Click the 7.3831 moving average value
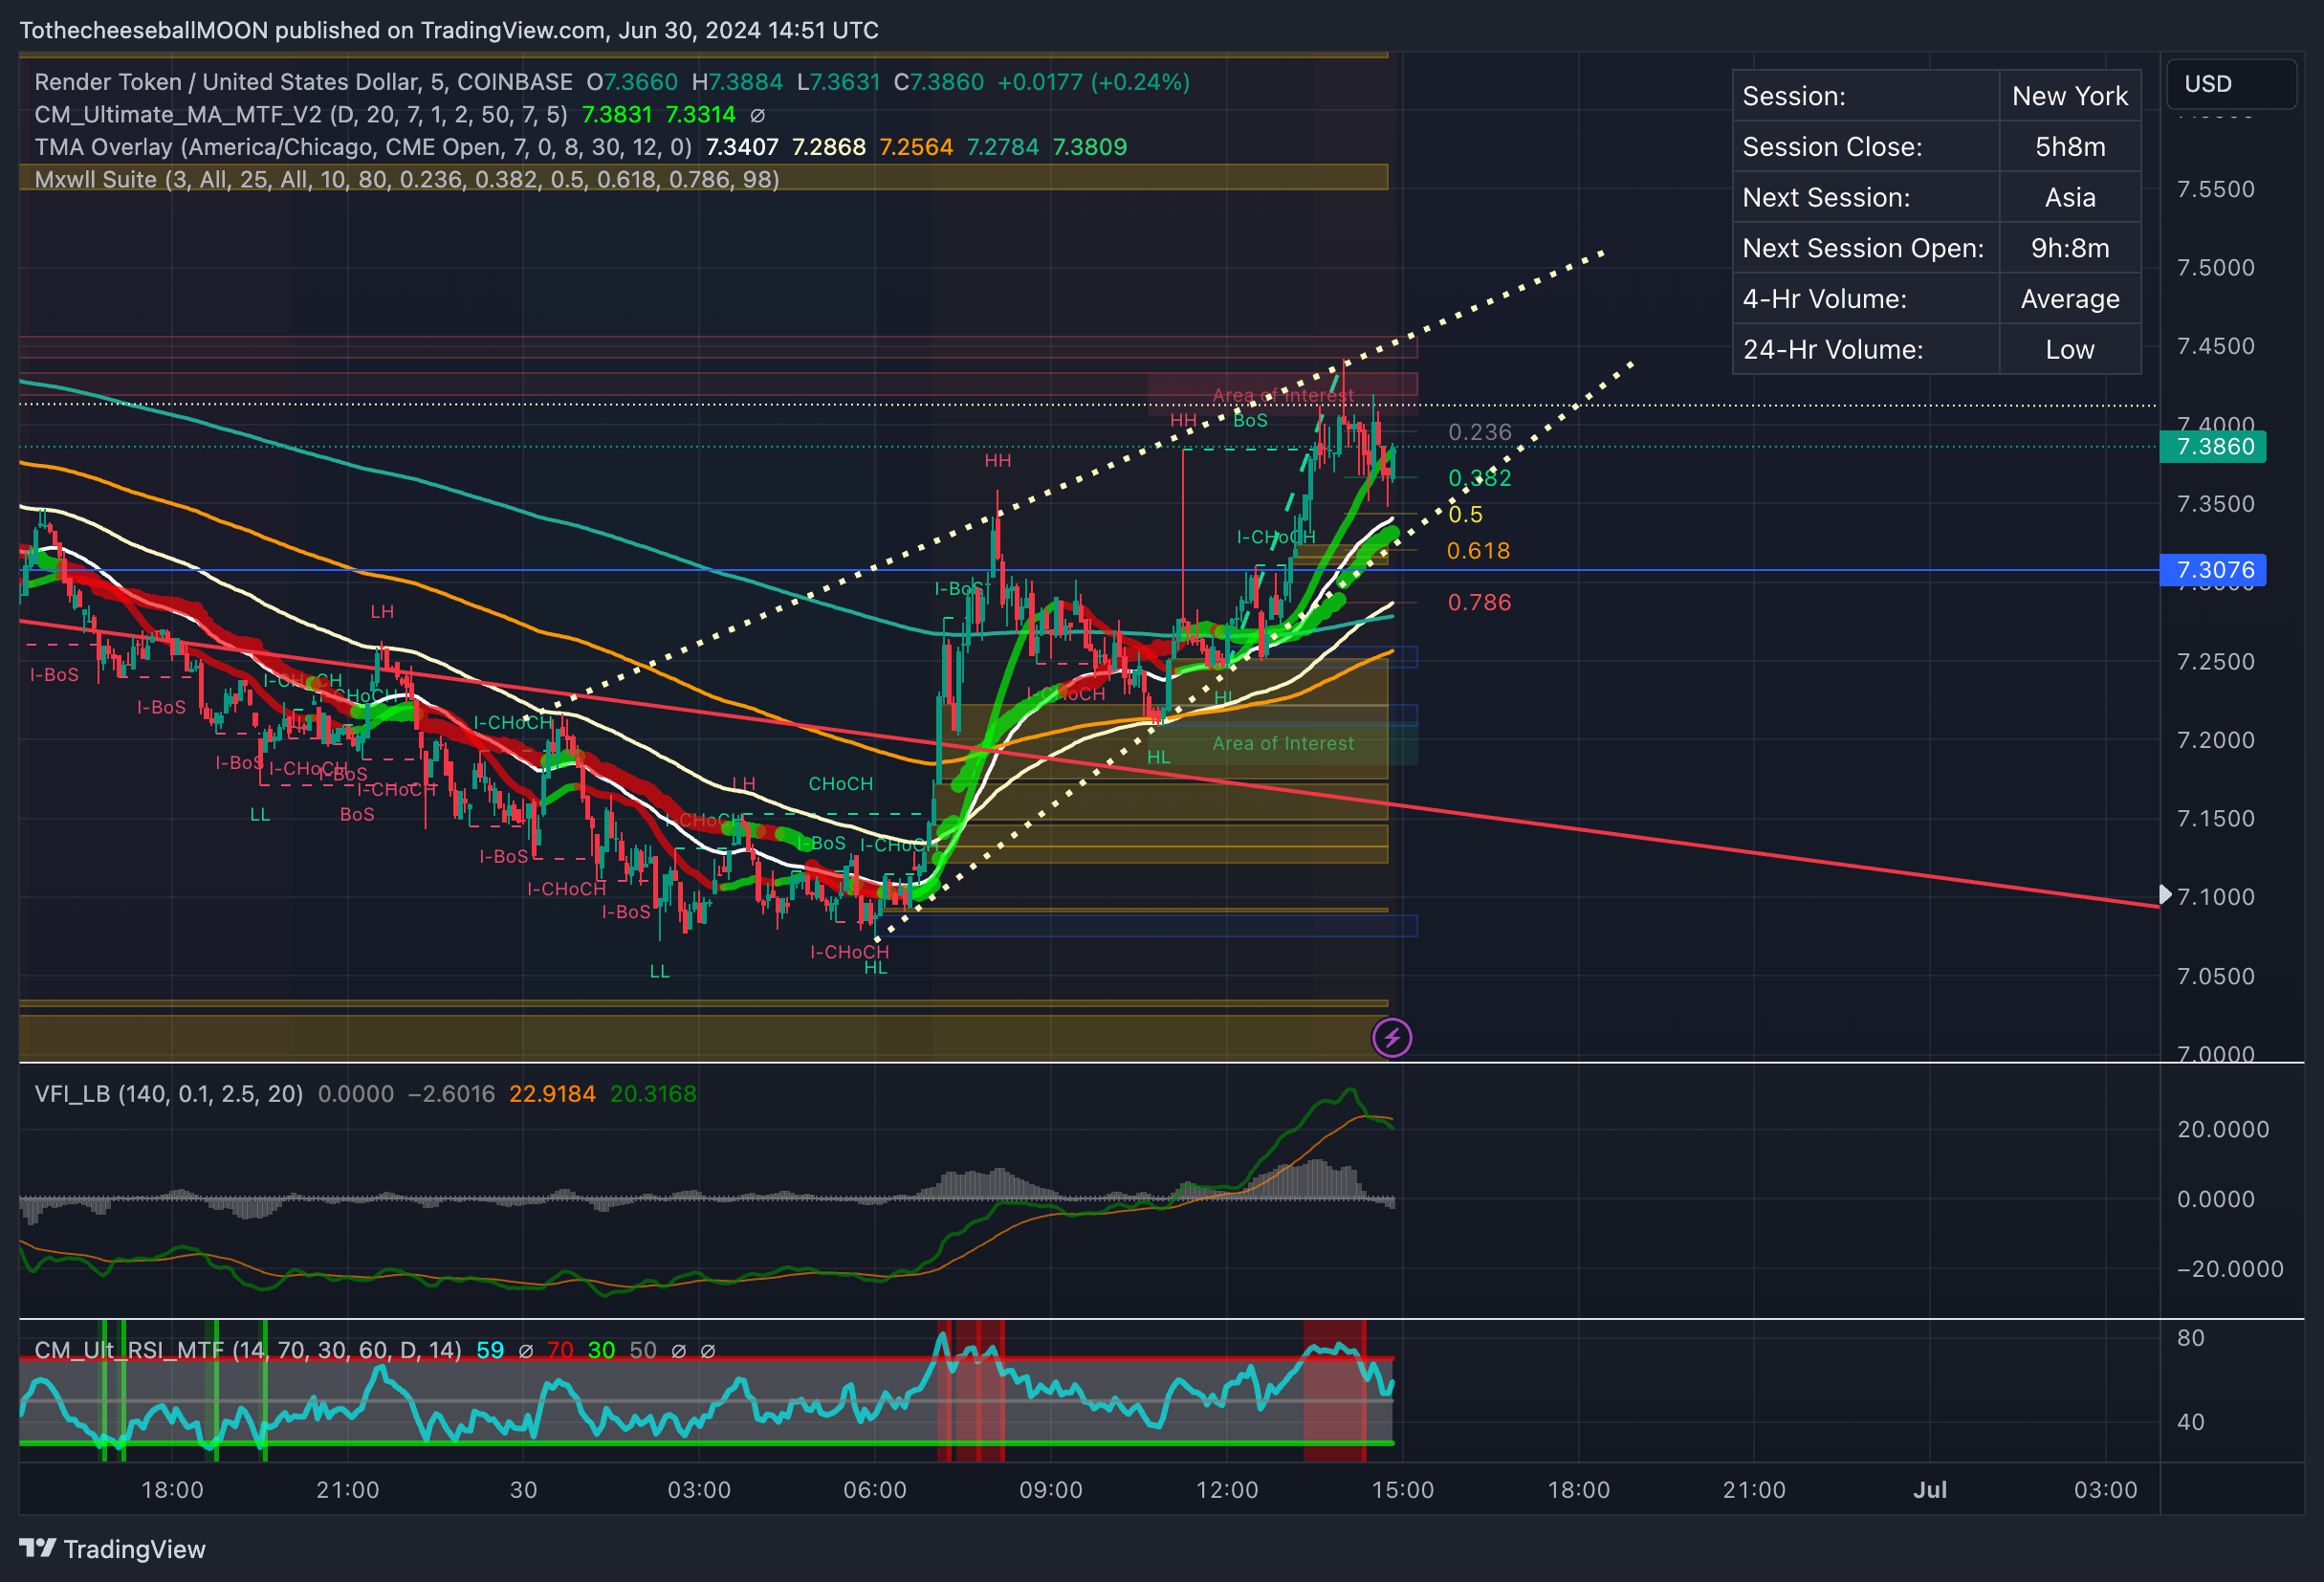2324x1582 pixels. (617, 115)
